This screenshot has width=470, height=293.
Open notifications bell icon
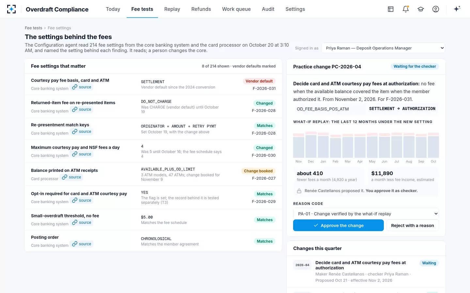click(406, 9)
